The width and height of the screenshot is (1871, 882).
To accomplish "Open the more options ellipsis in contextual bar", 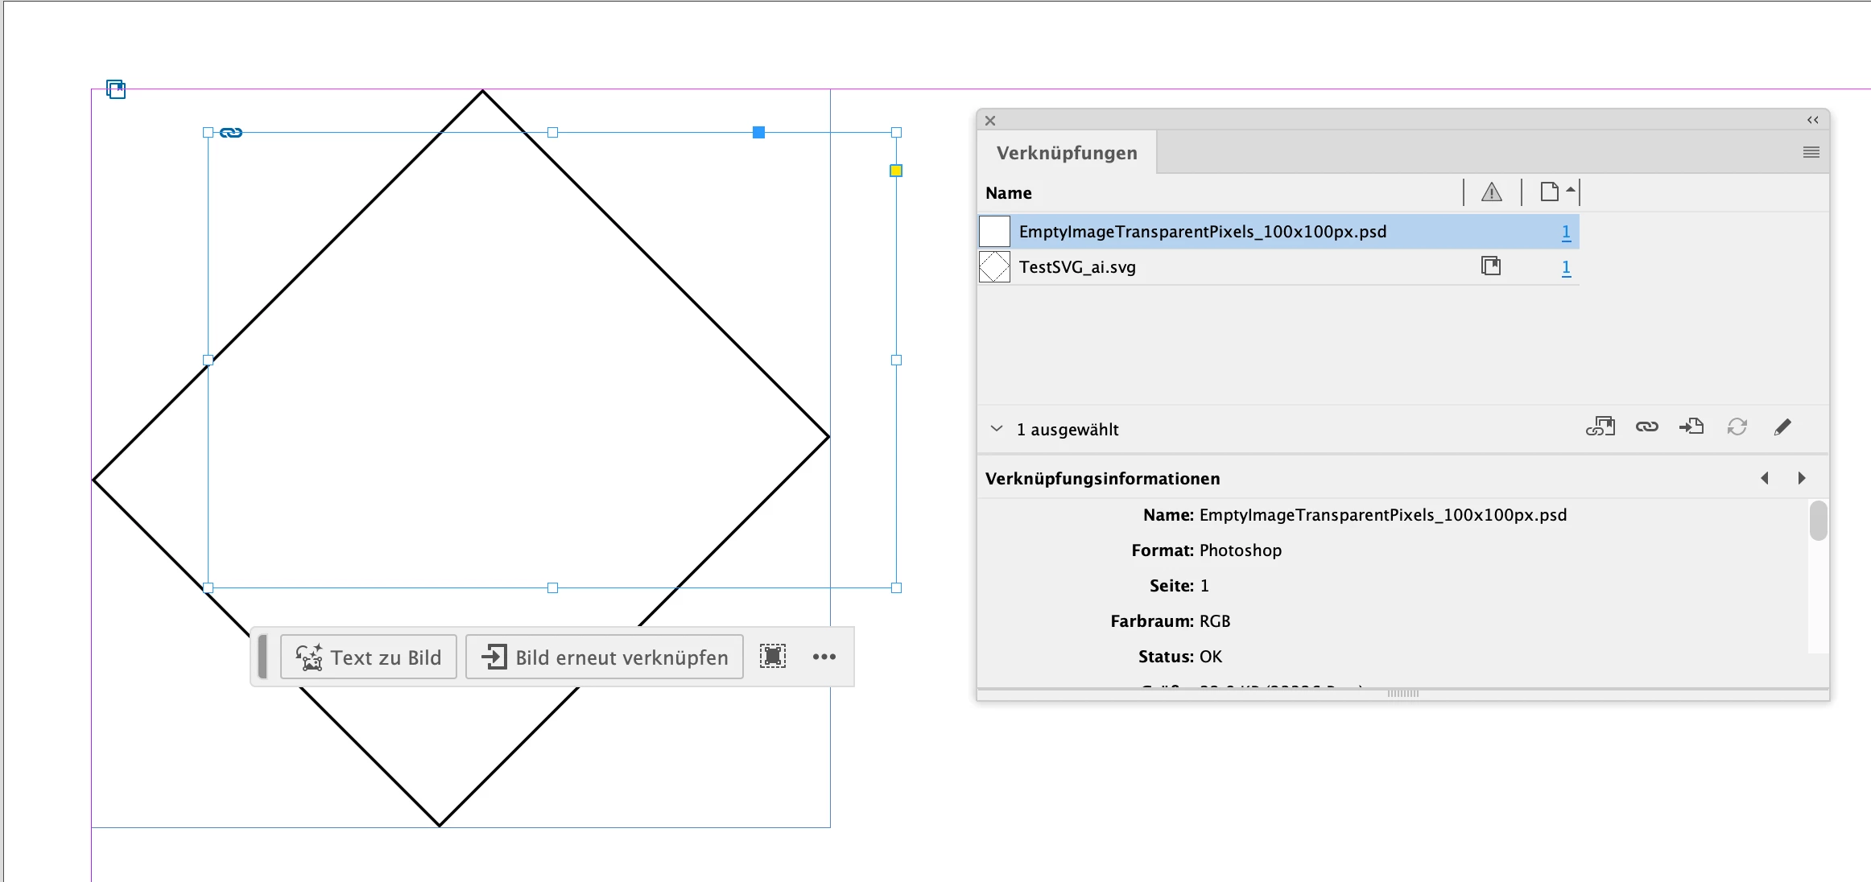I will pos(824,657).
